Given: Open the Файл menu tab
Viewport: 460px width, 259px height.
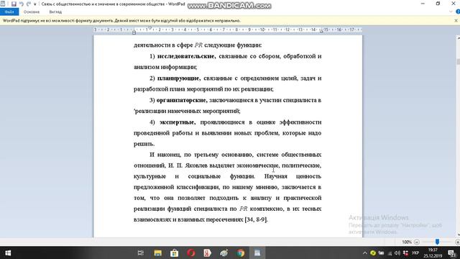Looking at the screenshot, I should pos(9,12).
